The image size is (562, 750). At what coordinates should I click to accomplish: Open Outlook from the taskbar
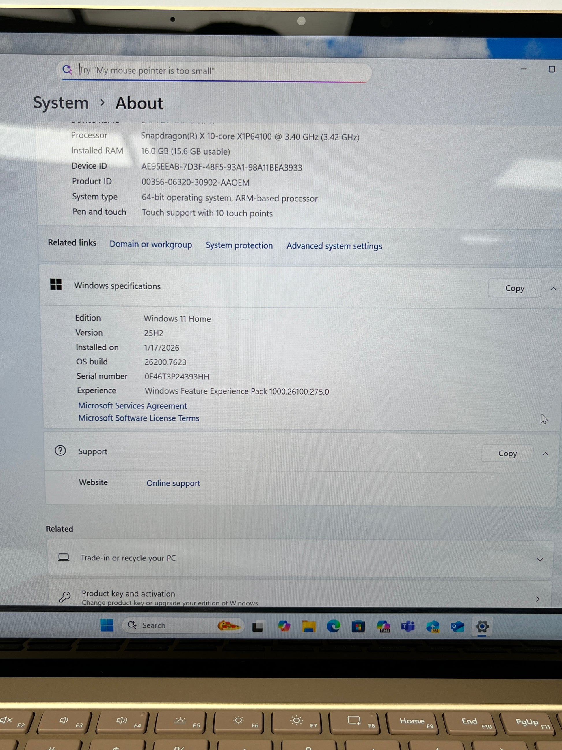pos(457,627)
